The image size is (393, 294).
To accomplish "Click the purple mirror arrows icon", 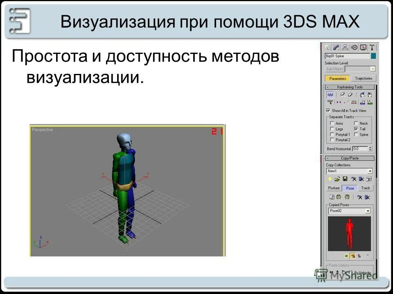I will pyautogui.click(x=339, y=102).
